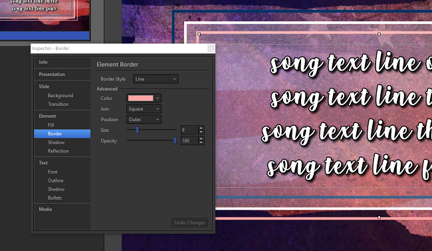Open the Border Style dropdown

[156, 79]
